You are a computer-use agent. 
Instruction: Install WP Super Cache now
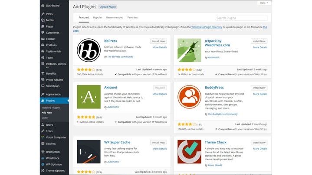158,143
